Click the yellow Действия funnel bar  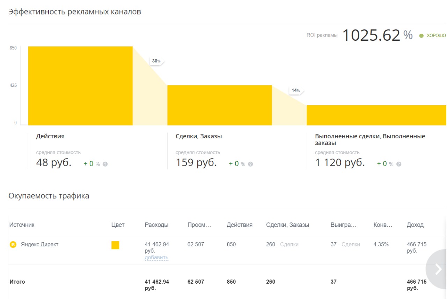(x=80, y=86)
